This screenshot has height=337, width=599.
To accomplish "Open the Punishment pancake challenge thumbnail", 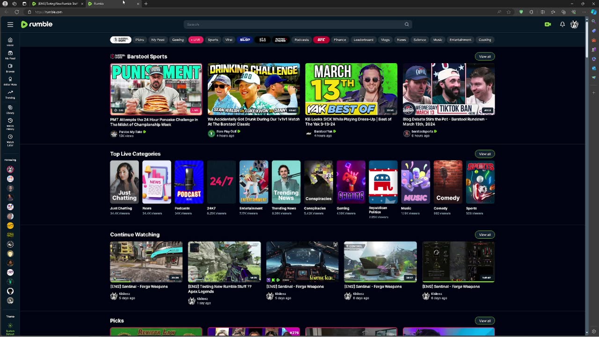I will click(x=156, y=89).
